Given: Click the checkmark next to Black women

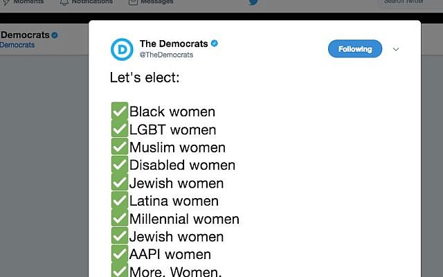Looking at the screenshot, I should [x=120, y=111].
